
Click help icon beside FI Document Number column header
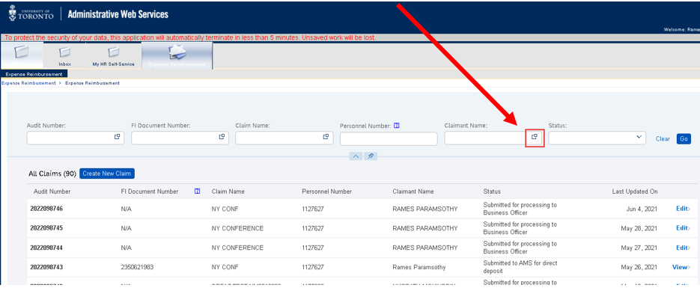(198, 192)
